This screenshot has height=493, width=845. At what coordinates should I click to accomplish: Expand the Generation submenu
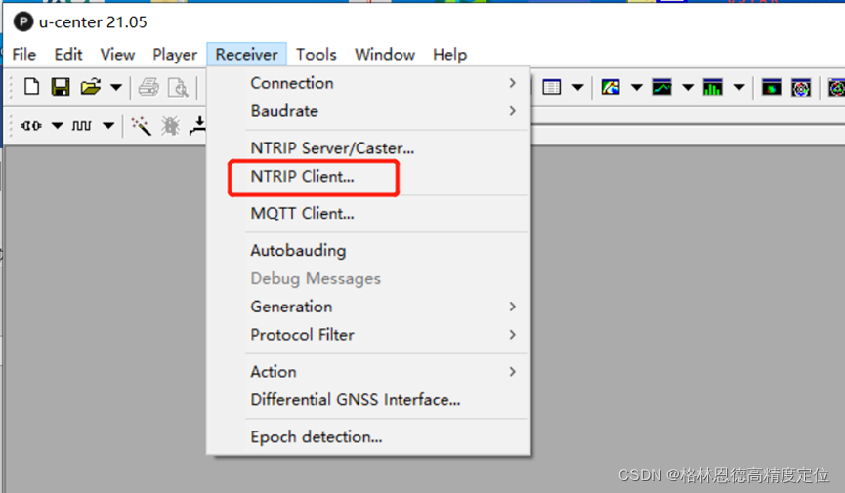coord(368,307)
